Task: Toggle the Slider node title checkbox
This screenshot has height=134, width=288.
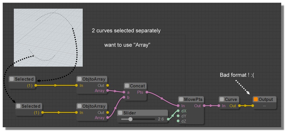Action: point(120,113)
